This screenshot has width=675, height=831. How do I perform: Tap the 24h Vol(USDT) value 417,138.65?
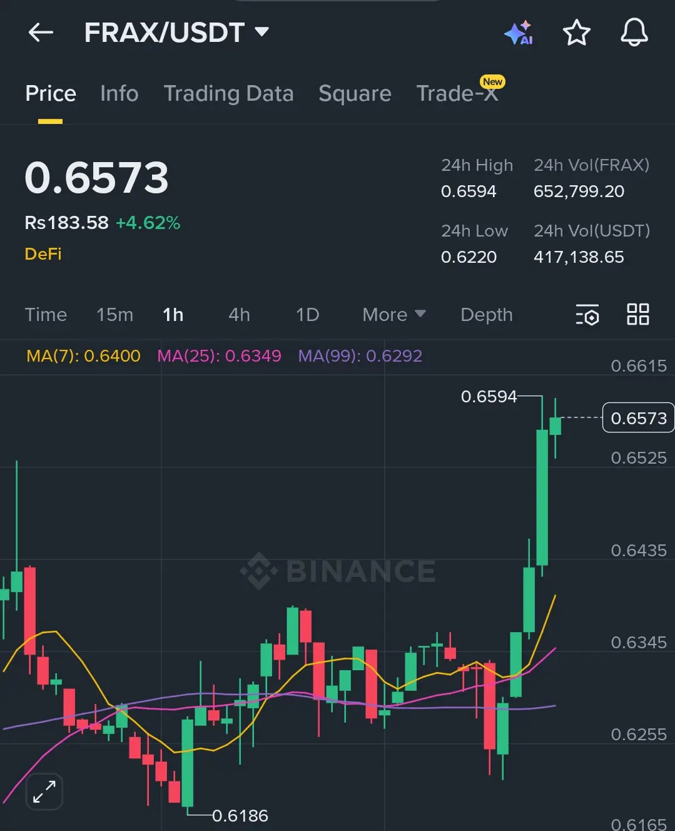point(579,257)
